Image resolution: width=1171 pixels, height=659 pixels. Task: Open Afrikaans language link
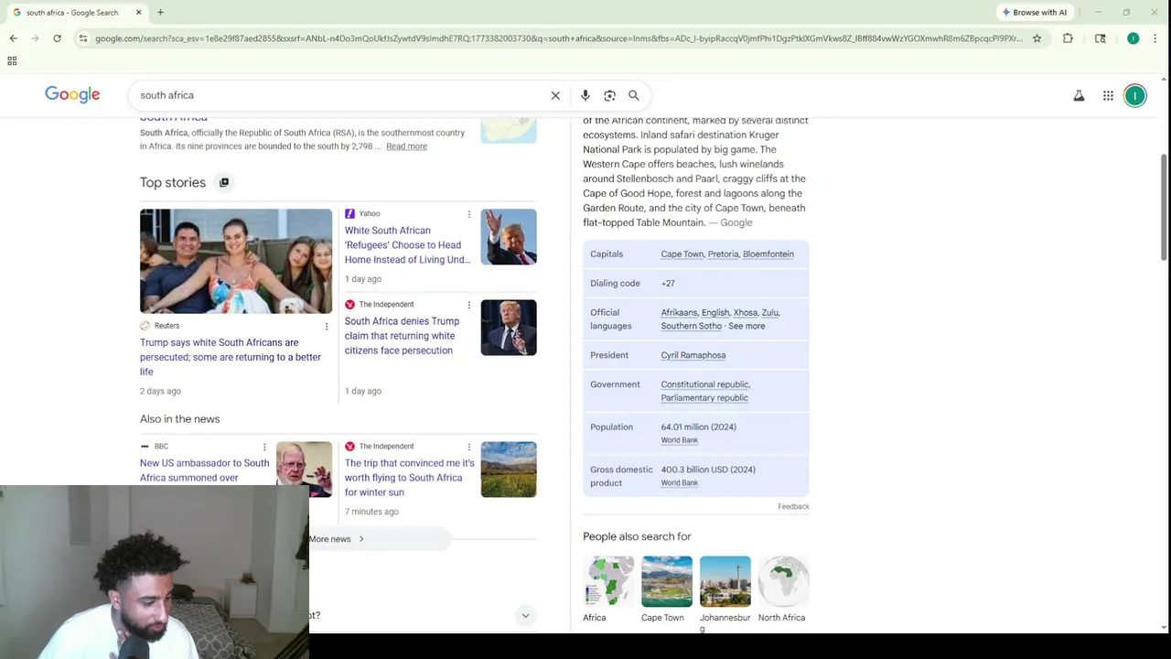pos(679,313)
